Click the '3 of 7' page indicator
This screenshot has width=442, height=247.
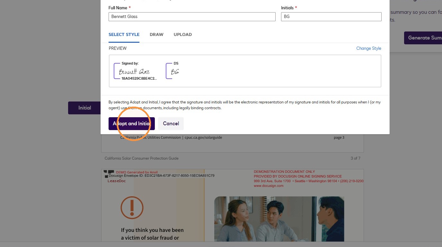tap(356, 158)
